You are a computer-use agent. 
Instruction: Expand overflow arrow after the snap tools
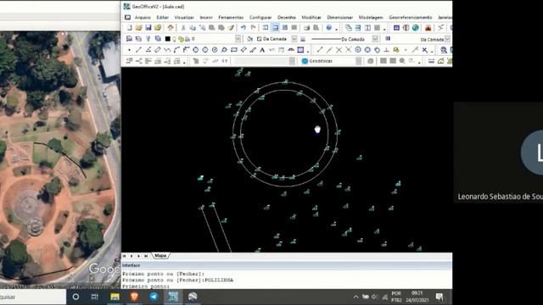pos(432,52)
